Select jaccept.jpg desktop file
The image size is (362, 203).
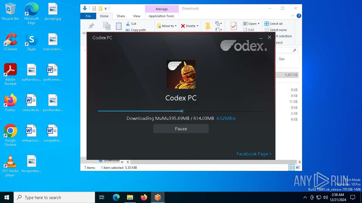point(53,12)
